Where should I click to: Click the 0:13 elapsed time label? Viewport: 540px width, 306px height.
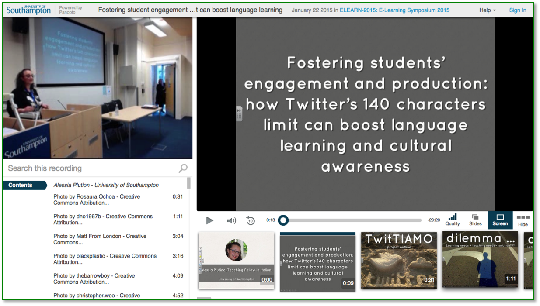tap(271, 220)
